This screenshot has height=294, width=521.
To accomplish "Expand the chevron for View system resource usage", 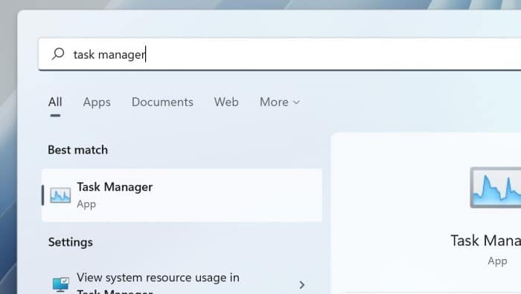I will pos(301,284).
